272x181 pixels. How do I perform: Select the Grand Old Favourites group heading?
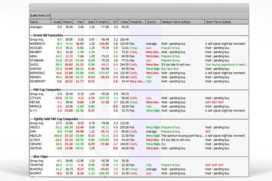click(x=48, y=35)
